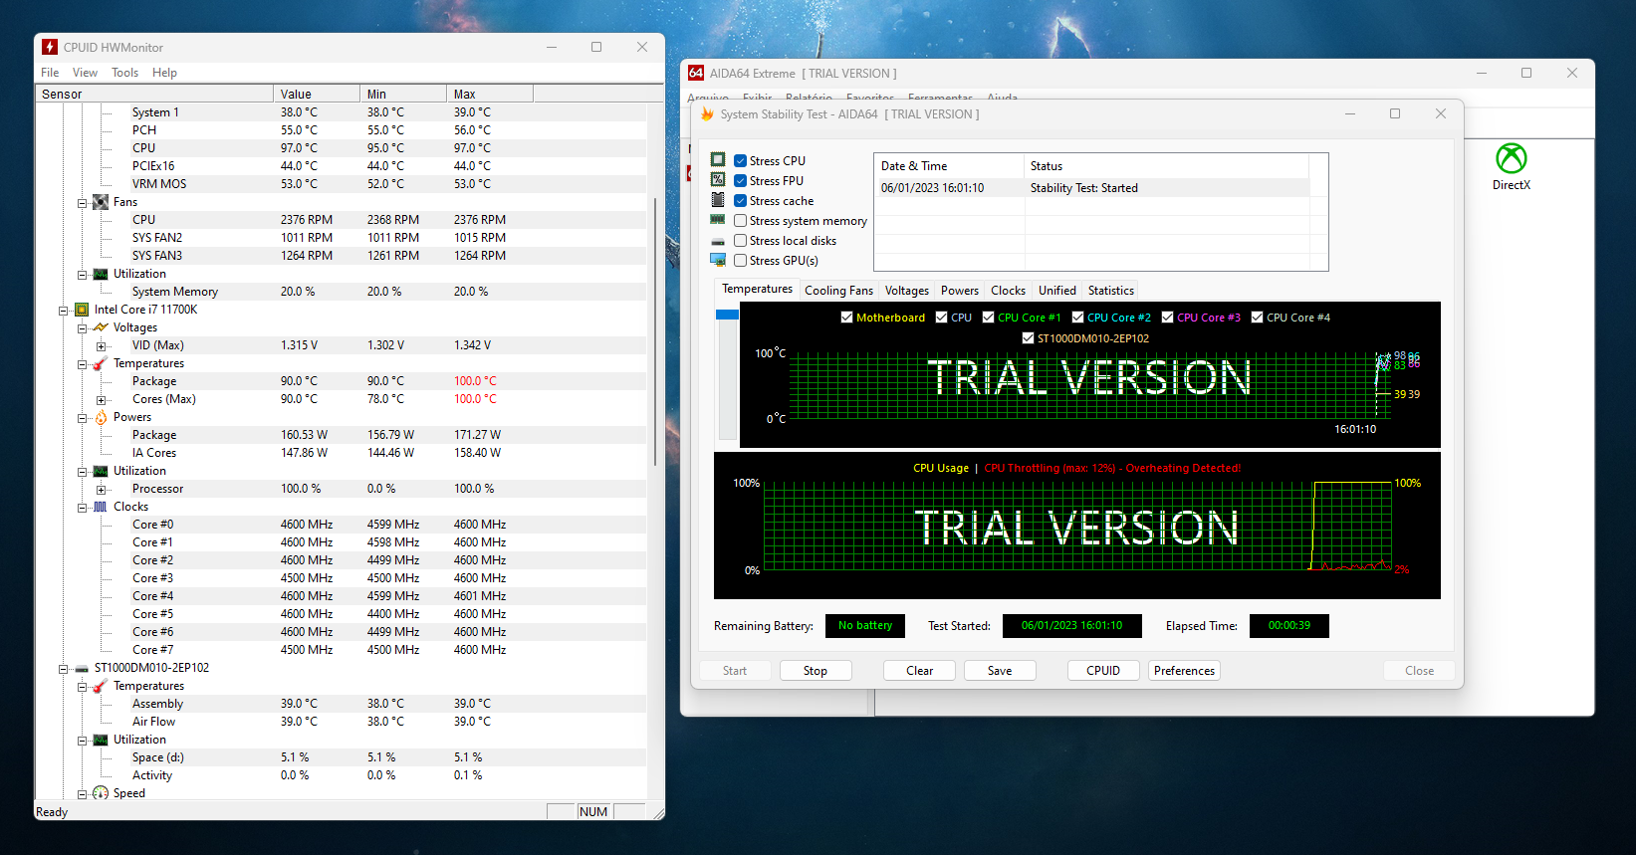Collapse the ST1000DM010-2EP102 drive node

[64, 669]
